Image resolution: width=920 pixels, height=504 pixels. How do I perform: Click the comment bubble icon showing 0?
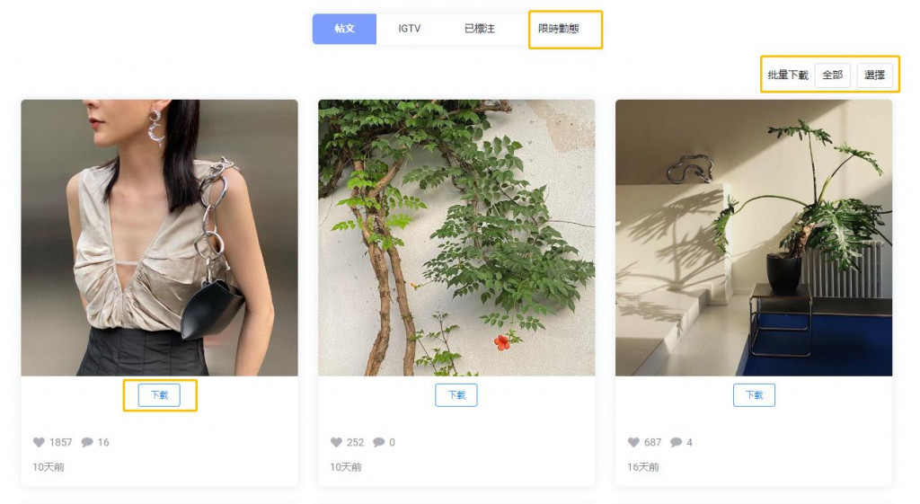click(379, 442)
